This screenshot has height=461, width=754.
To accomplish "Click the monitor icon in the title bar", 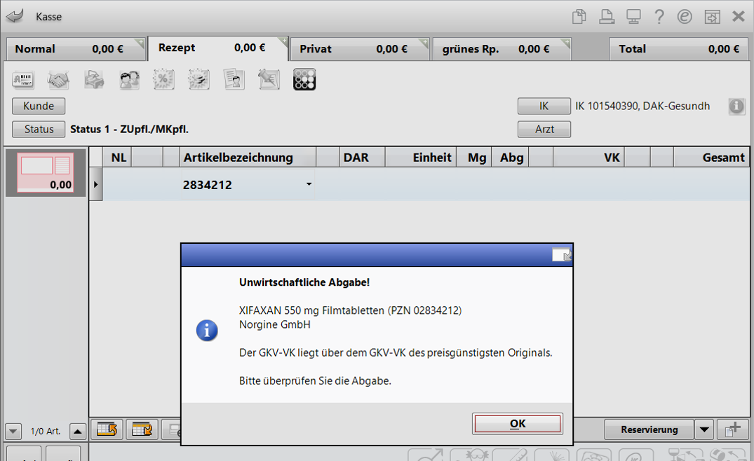I will click(633, 16).
